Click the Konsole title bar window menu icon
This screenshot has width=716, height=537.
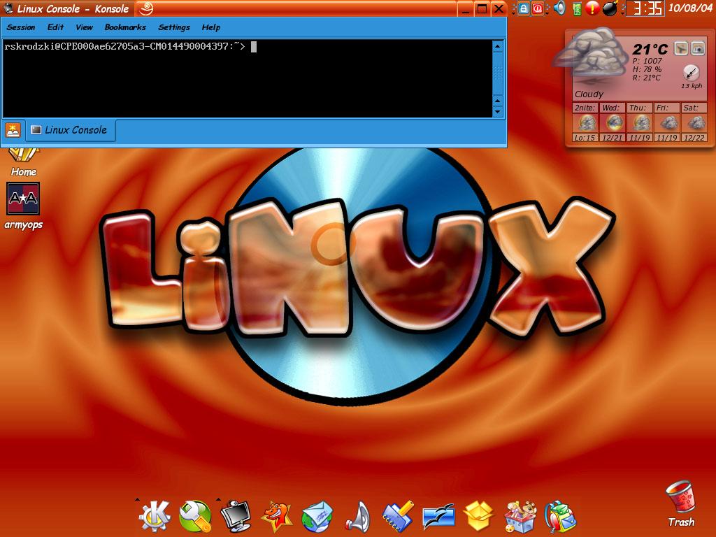[8, 8]
